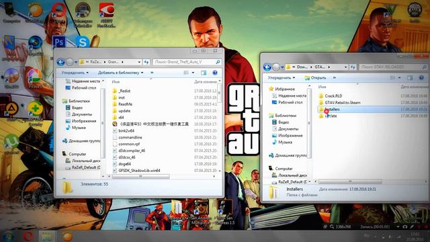Refresh the Grand_Theft_Auto_V folder view

146,62
